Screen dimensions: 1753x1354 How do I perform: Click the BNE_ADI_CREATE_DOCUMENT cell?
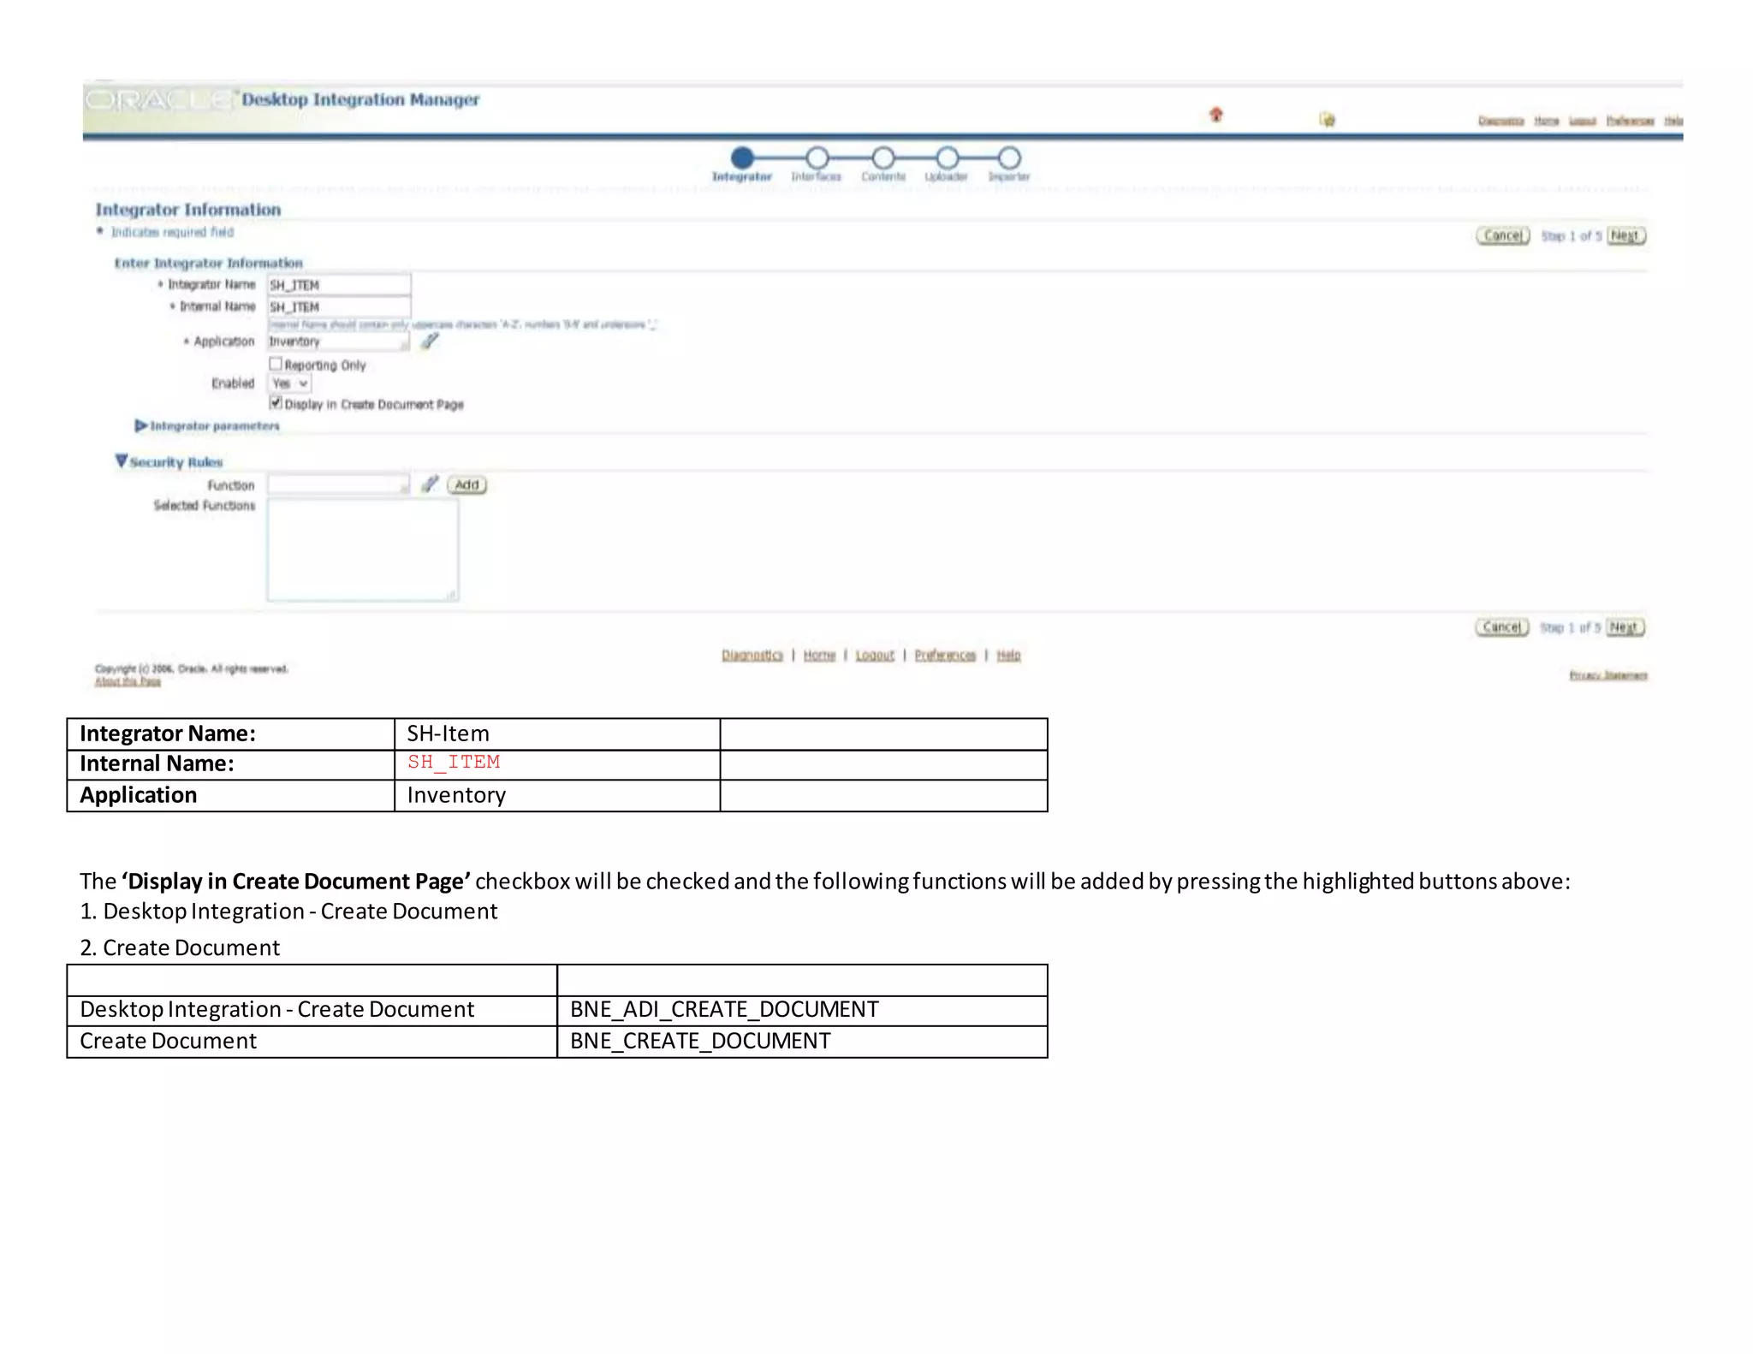802,1010
